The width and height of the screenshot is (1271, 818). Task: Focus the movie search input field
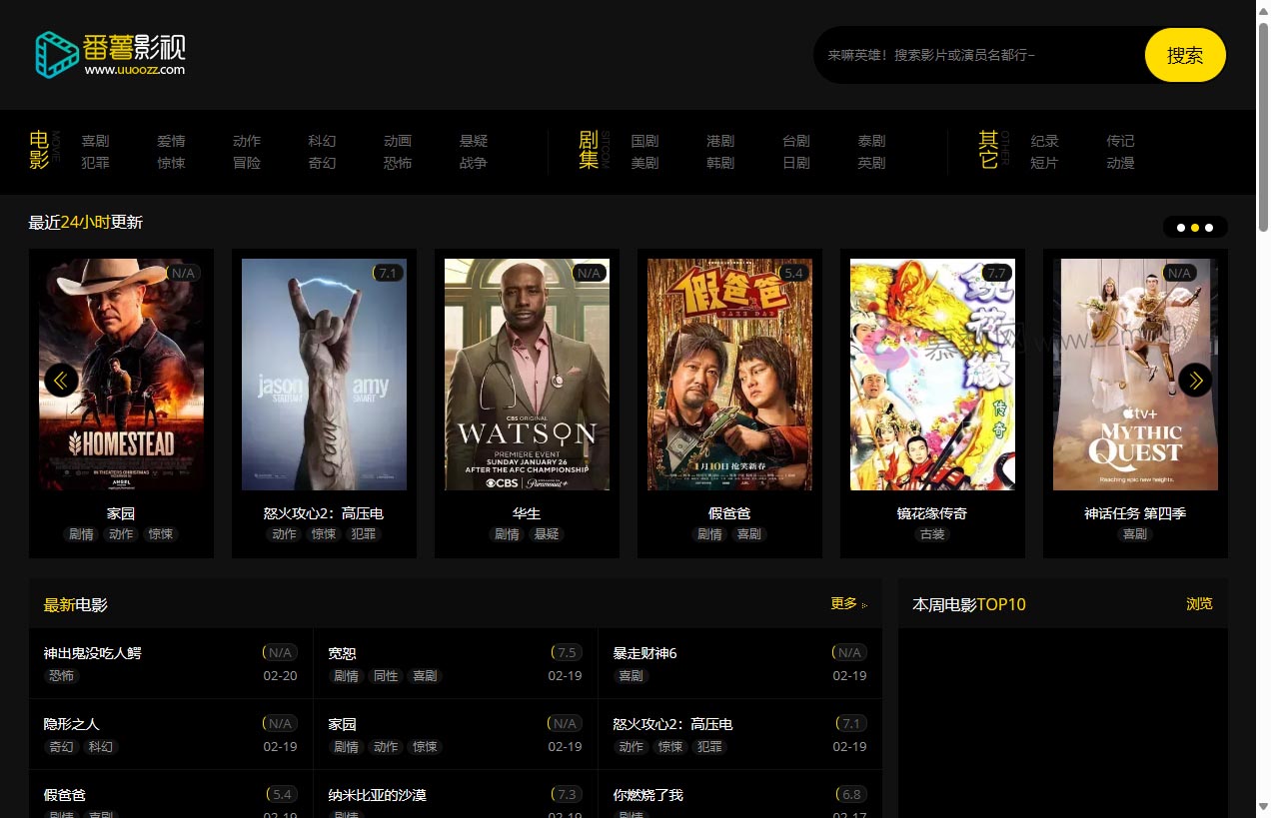point(979,55)
